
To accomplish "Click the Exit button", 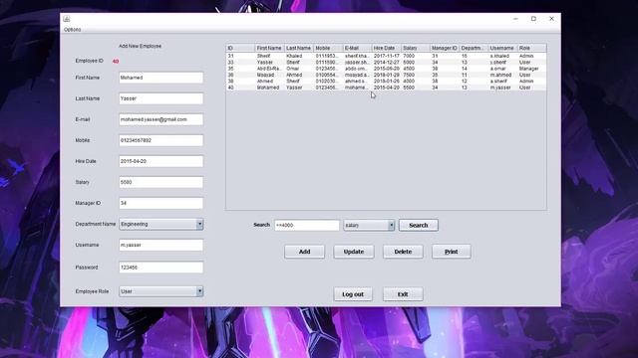I will [403, 294].
